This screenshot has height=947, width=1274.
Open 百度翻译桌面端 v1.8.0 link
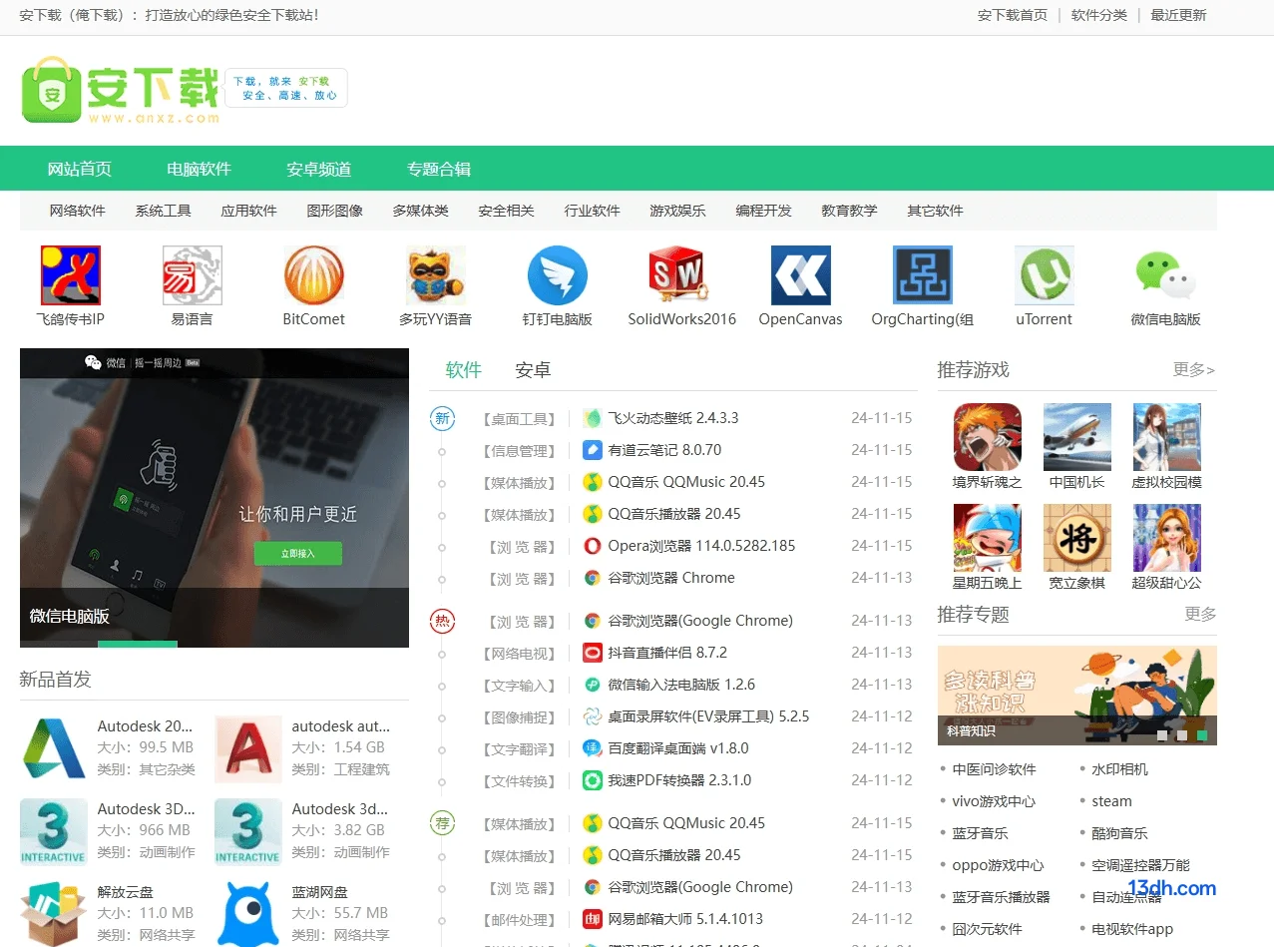tap(678, 748)
